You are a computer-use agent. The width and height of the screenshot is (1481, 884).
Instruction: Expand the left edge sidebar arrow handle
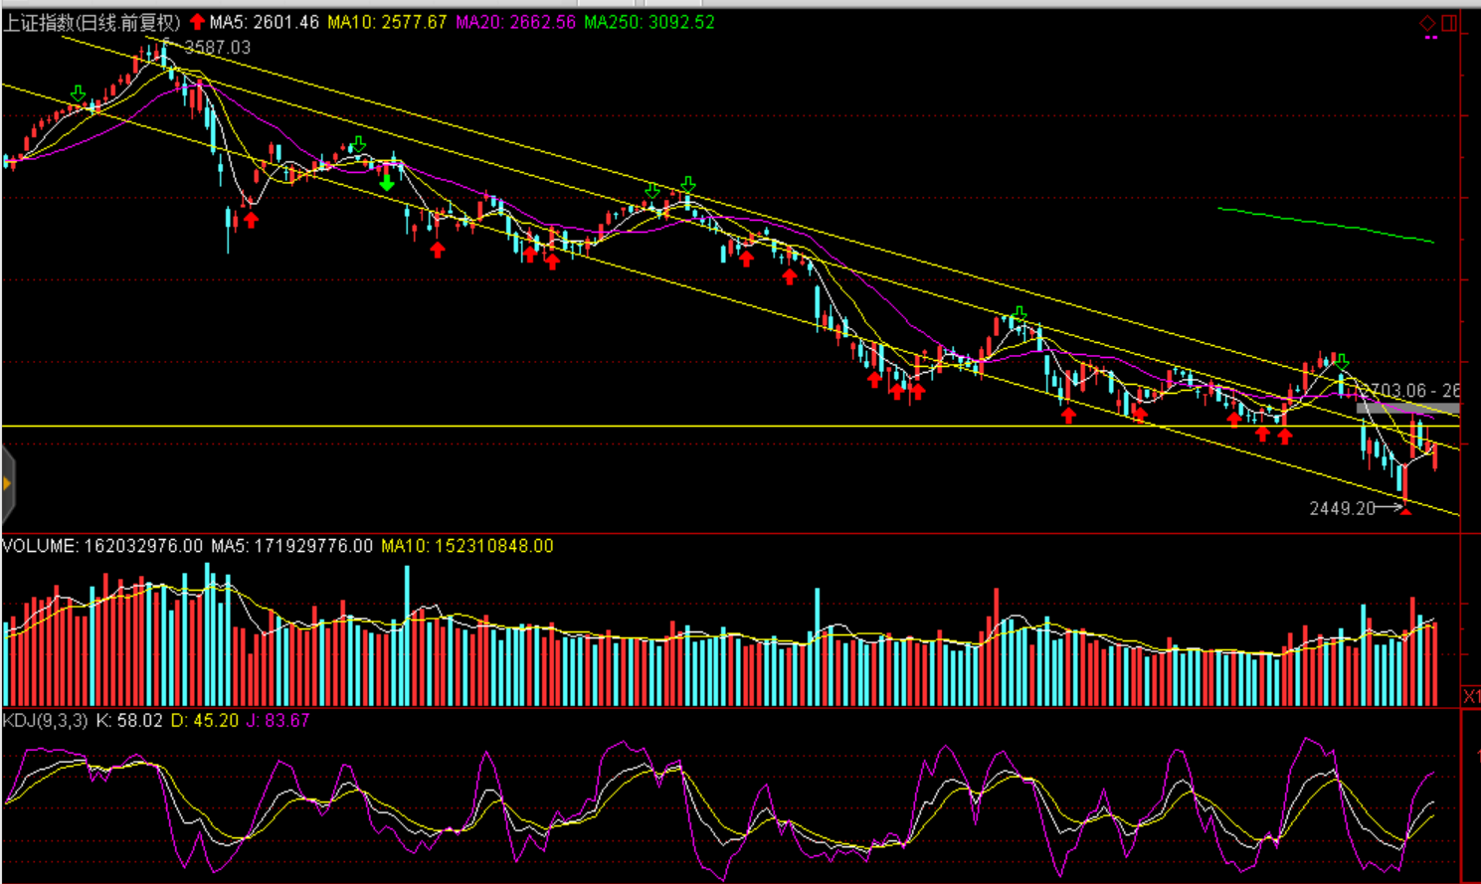7,484
